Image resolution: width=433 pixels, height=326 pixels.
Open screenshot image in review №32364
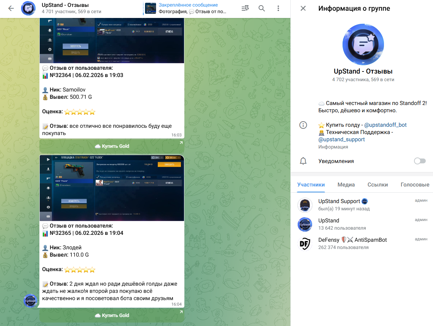click(x=112, y=40)
